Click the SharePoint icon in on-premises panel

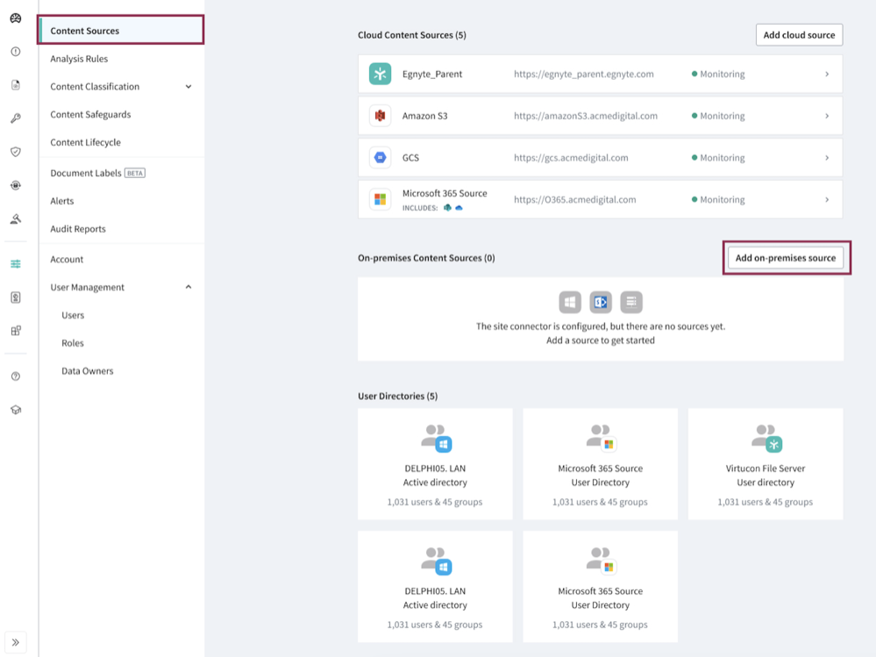click(601, 303)
